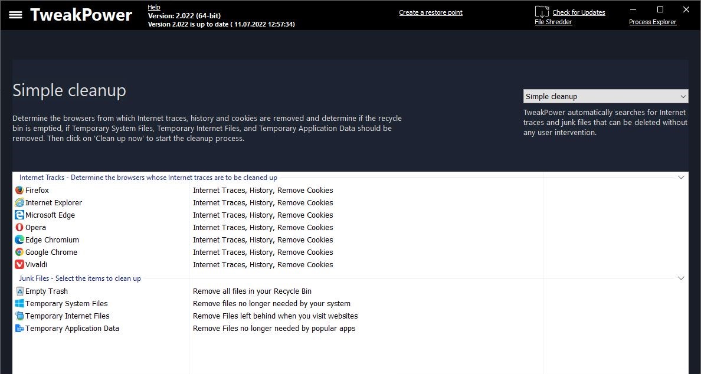Click Google Chrome's 'Internet Traces, History, Remove Cookies' text
This screenshot has height=374, width=701.
pos(263,252)
